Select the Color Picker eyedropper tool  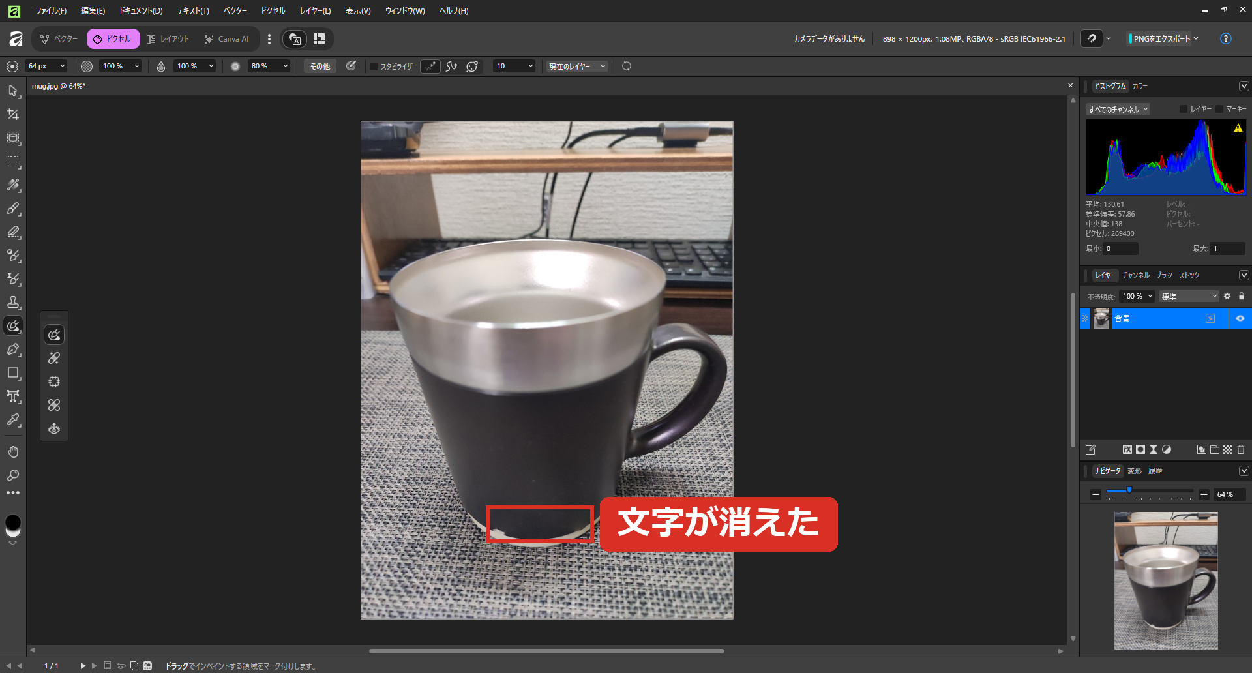click(x=13, y=420)
